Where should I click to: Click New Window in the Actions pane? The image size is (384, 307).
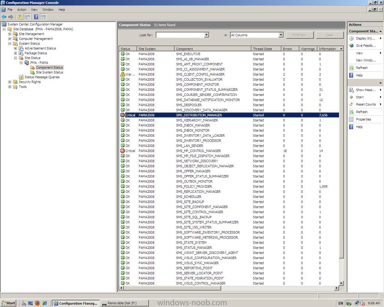[365, 60]
